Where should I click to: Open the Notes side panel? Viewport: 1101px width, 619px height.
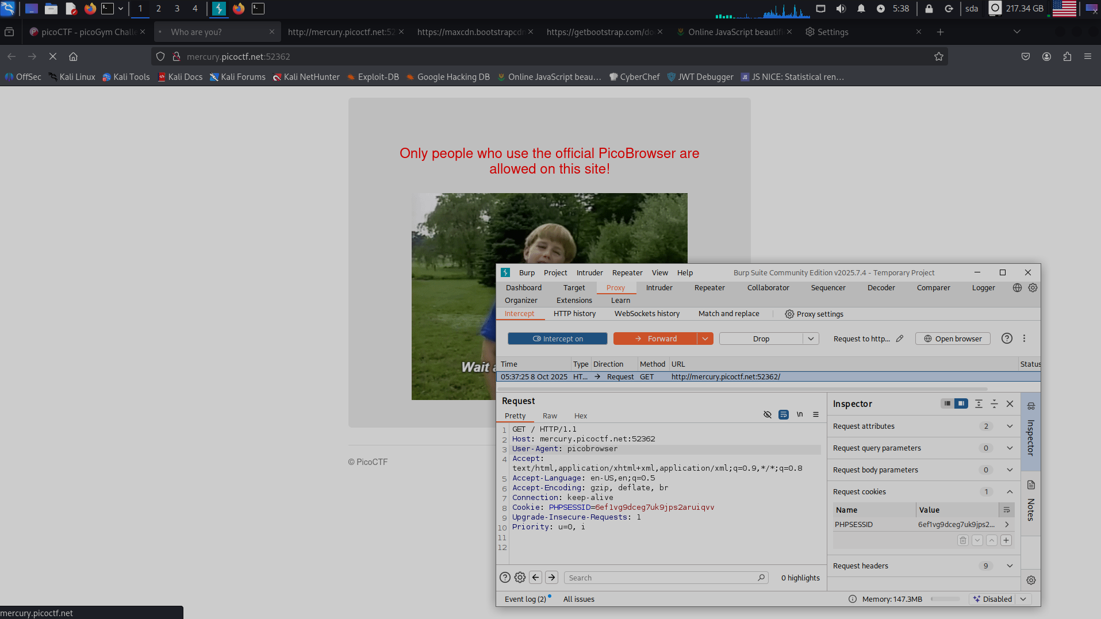(1031, 501)
